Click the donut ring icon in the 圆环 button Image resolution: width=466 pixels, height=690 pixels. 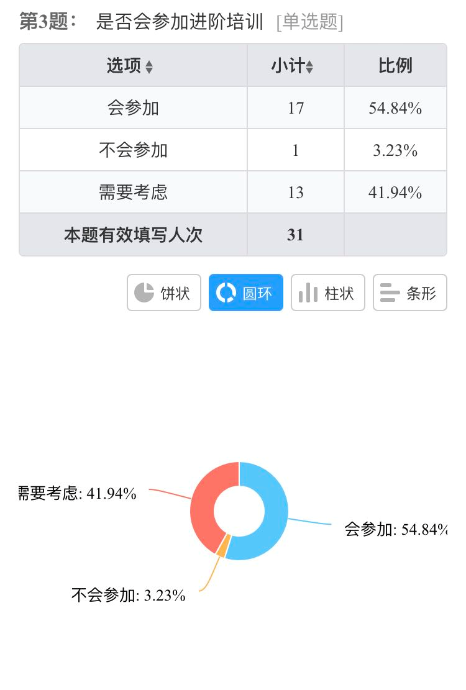[226, 293]
